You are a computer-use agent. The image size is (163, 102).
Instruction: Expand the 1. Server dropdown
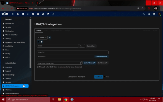click(42, 38)
